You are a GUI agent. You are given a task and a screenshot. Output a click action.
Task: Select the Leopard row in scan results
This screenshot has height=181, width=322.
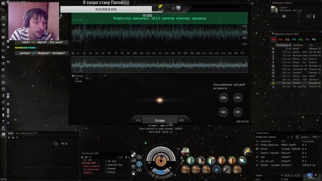point(288,161)
